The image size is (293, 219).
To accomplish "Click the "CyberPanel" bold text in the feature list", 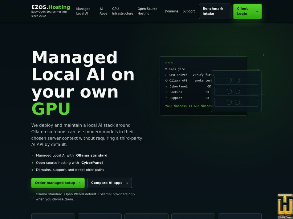I will pos(92,163).
